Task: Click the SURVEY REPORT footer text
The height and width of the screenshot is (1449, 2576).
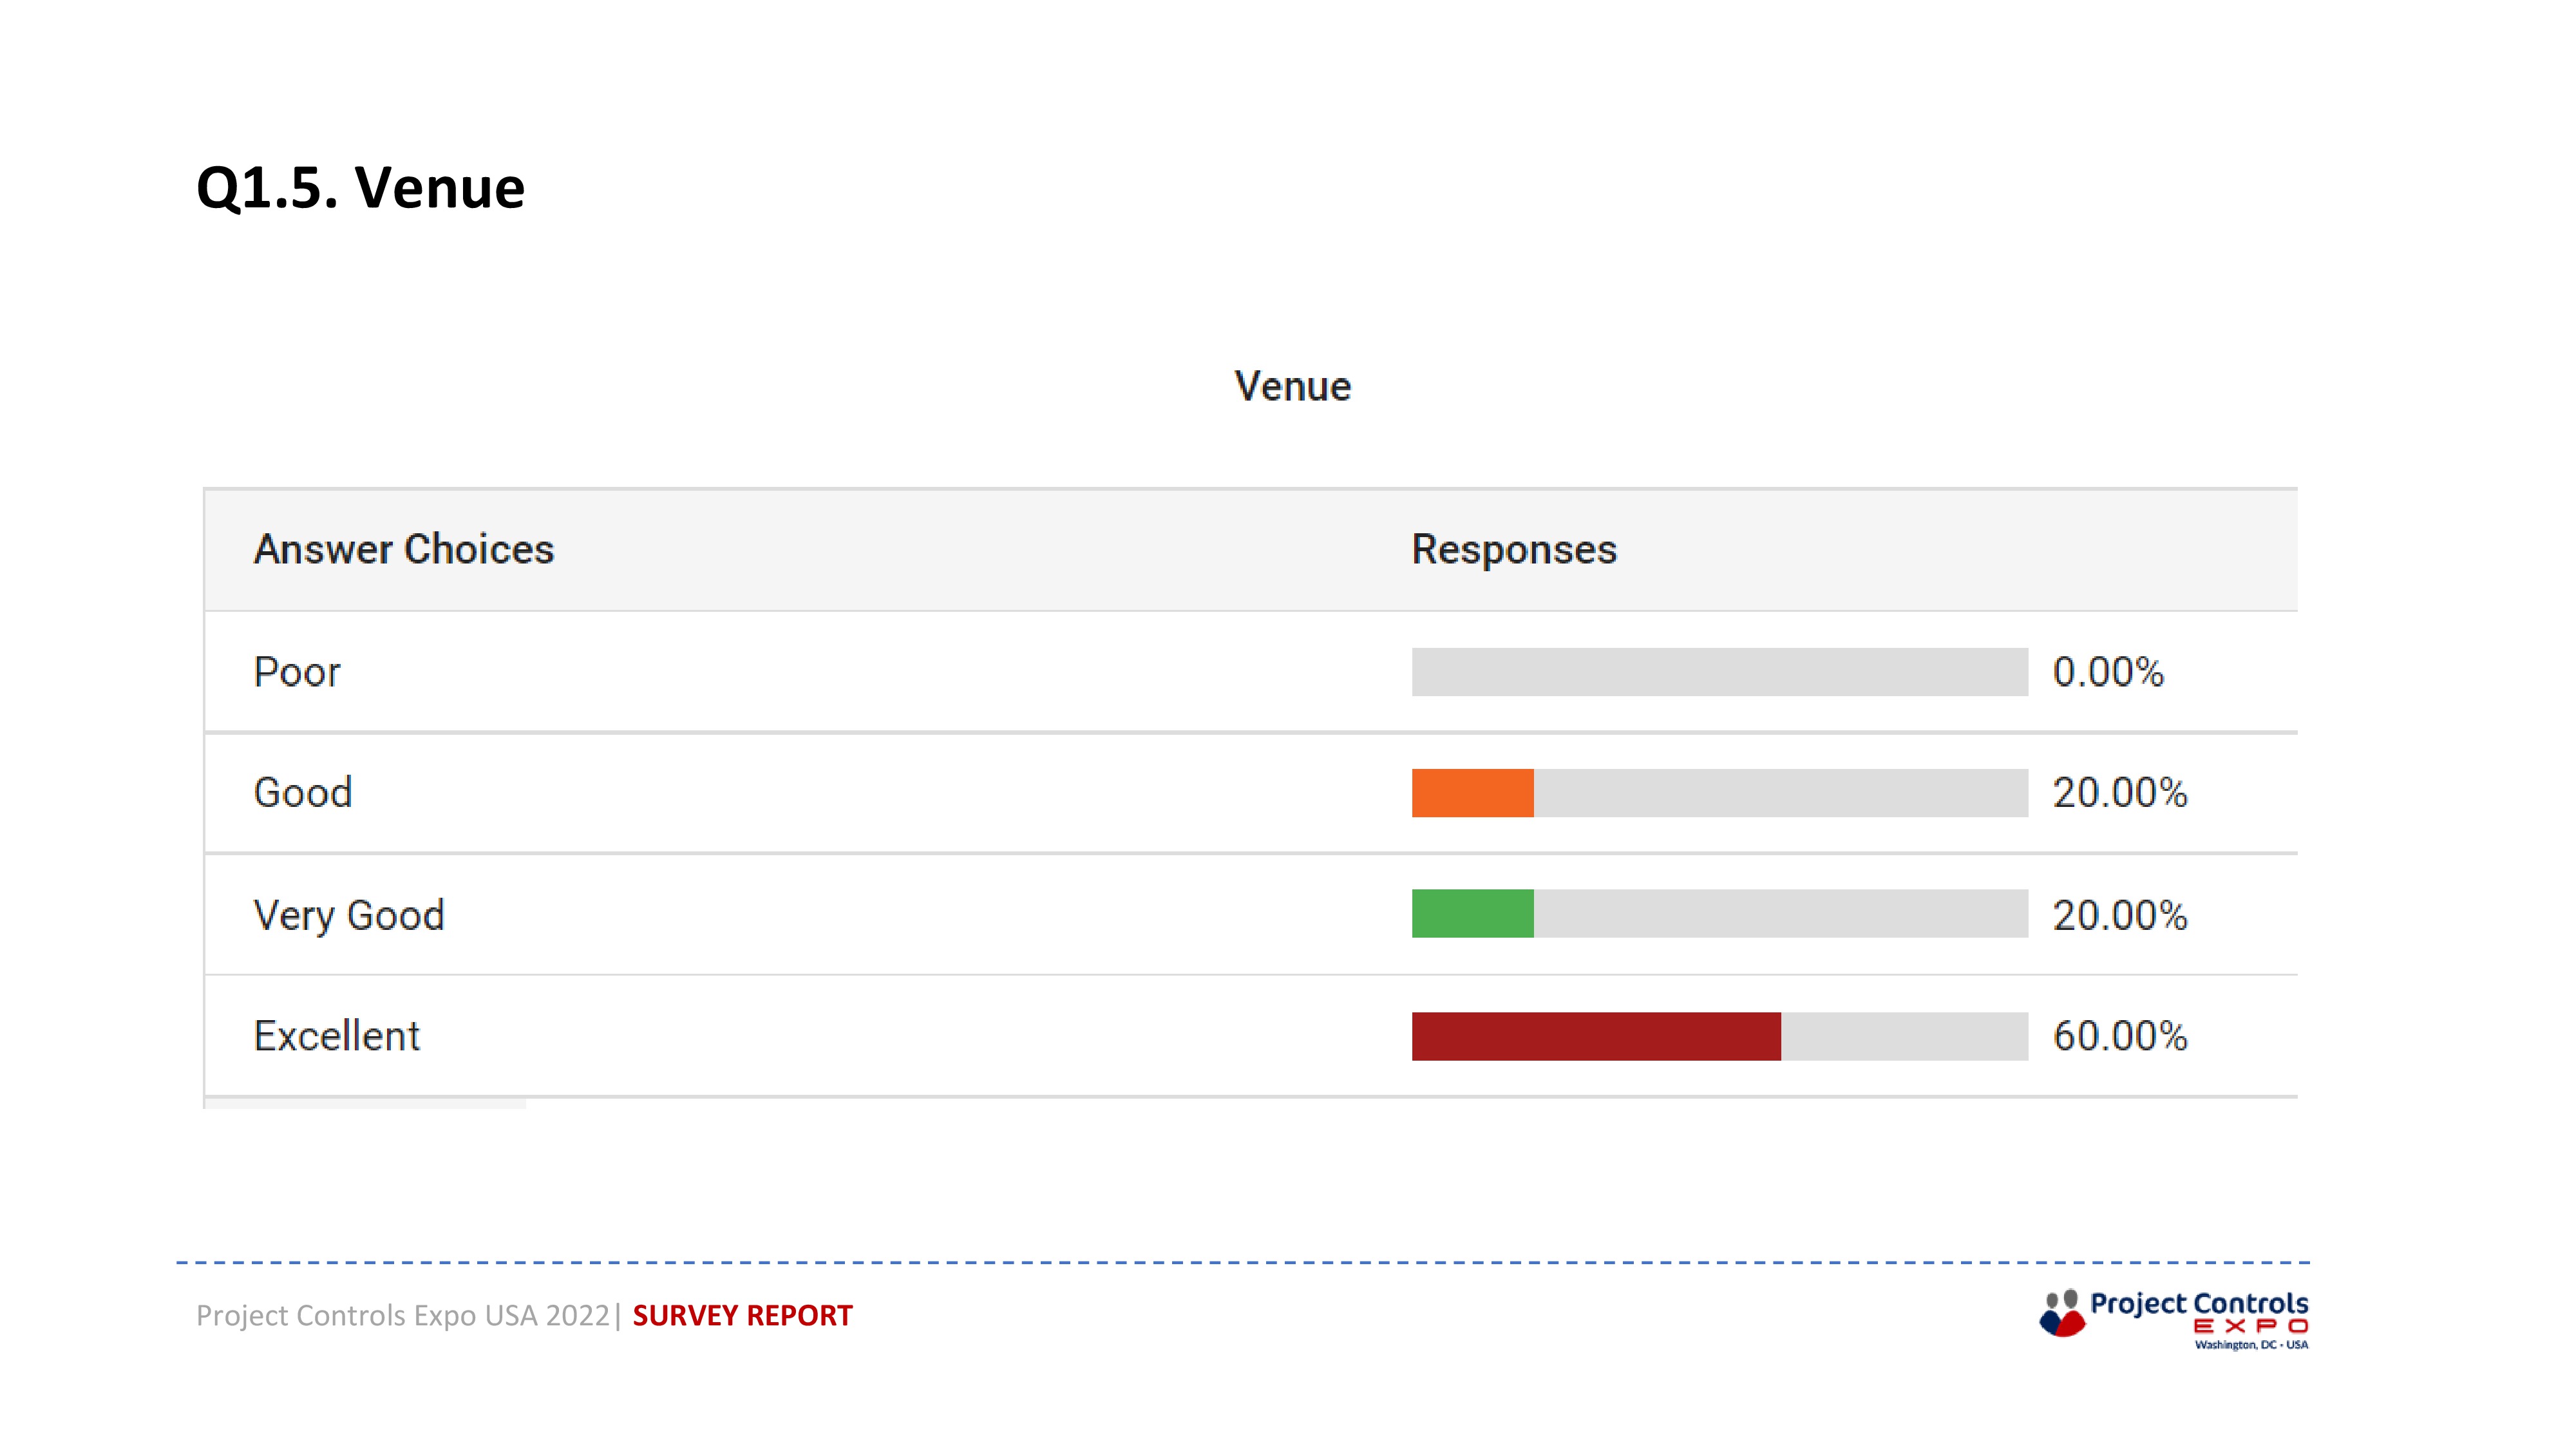Action: (742, 1315)
